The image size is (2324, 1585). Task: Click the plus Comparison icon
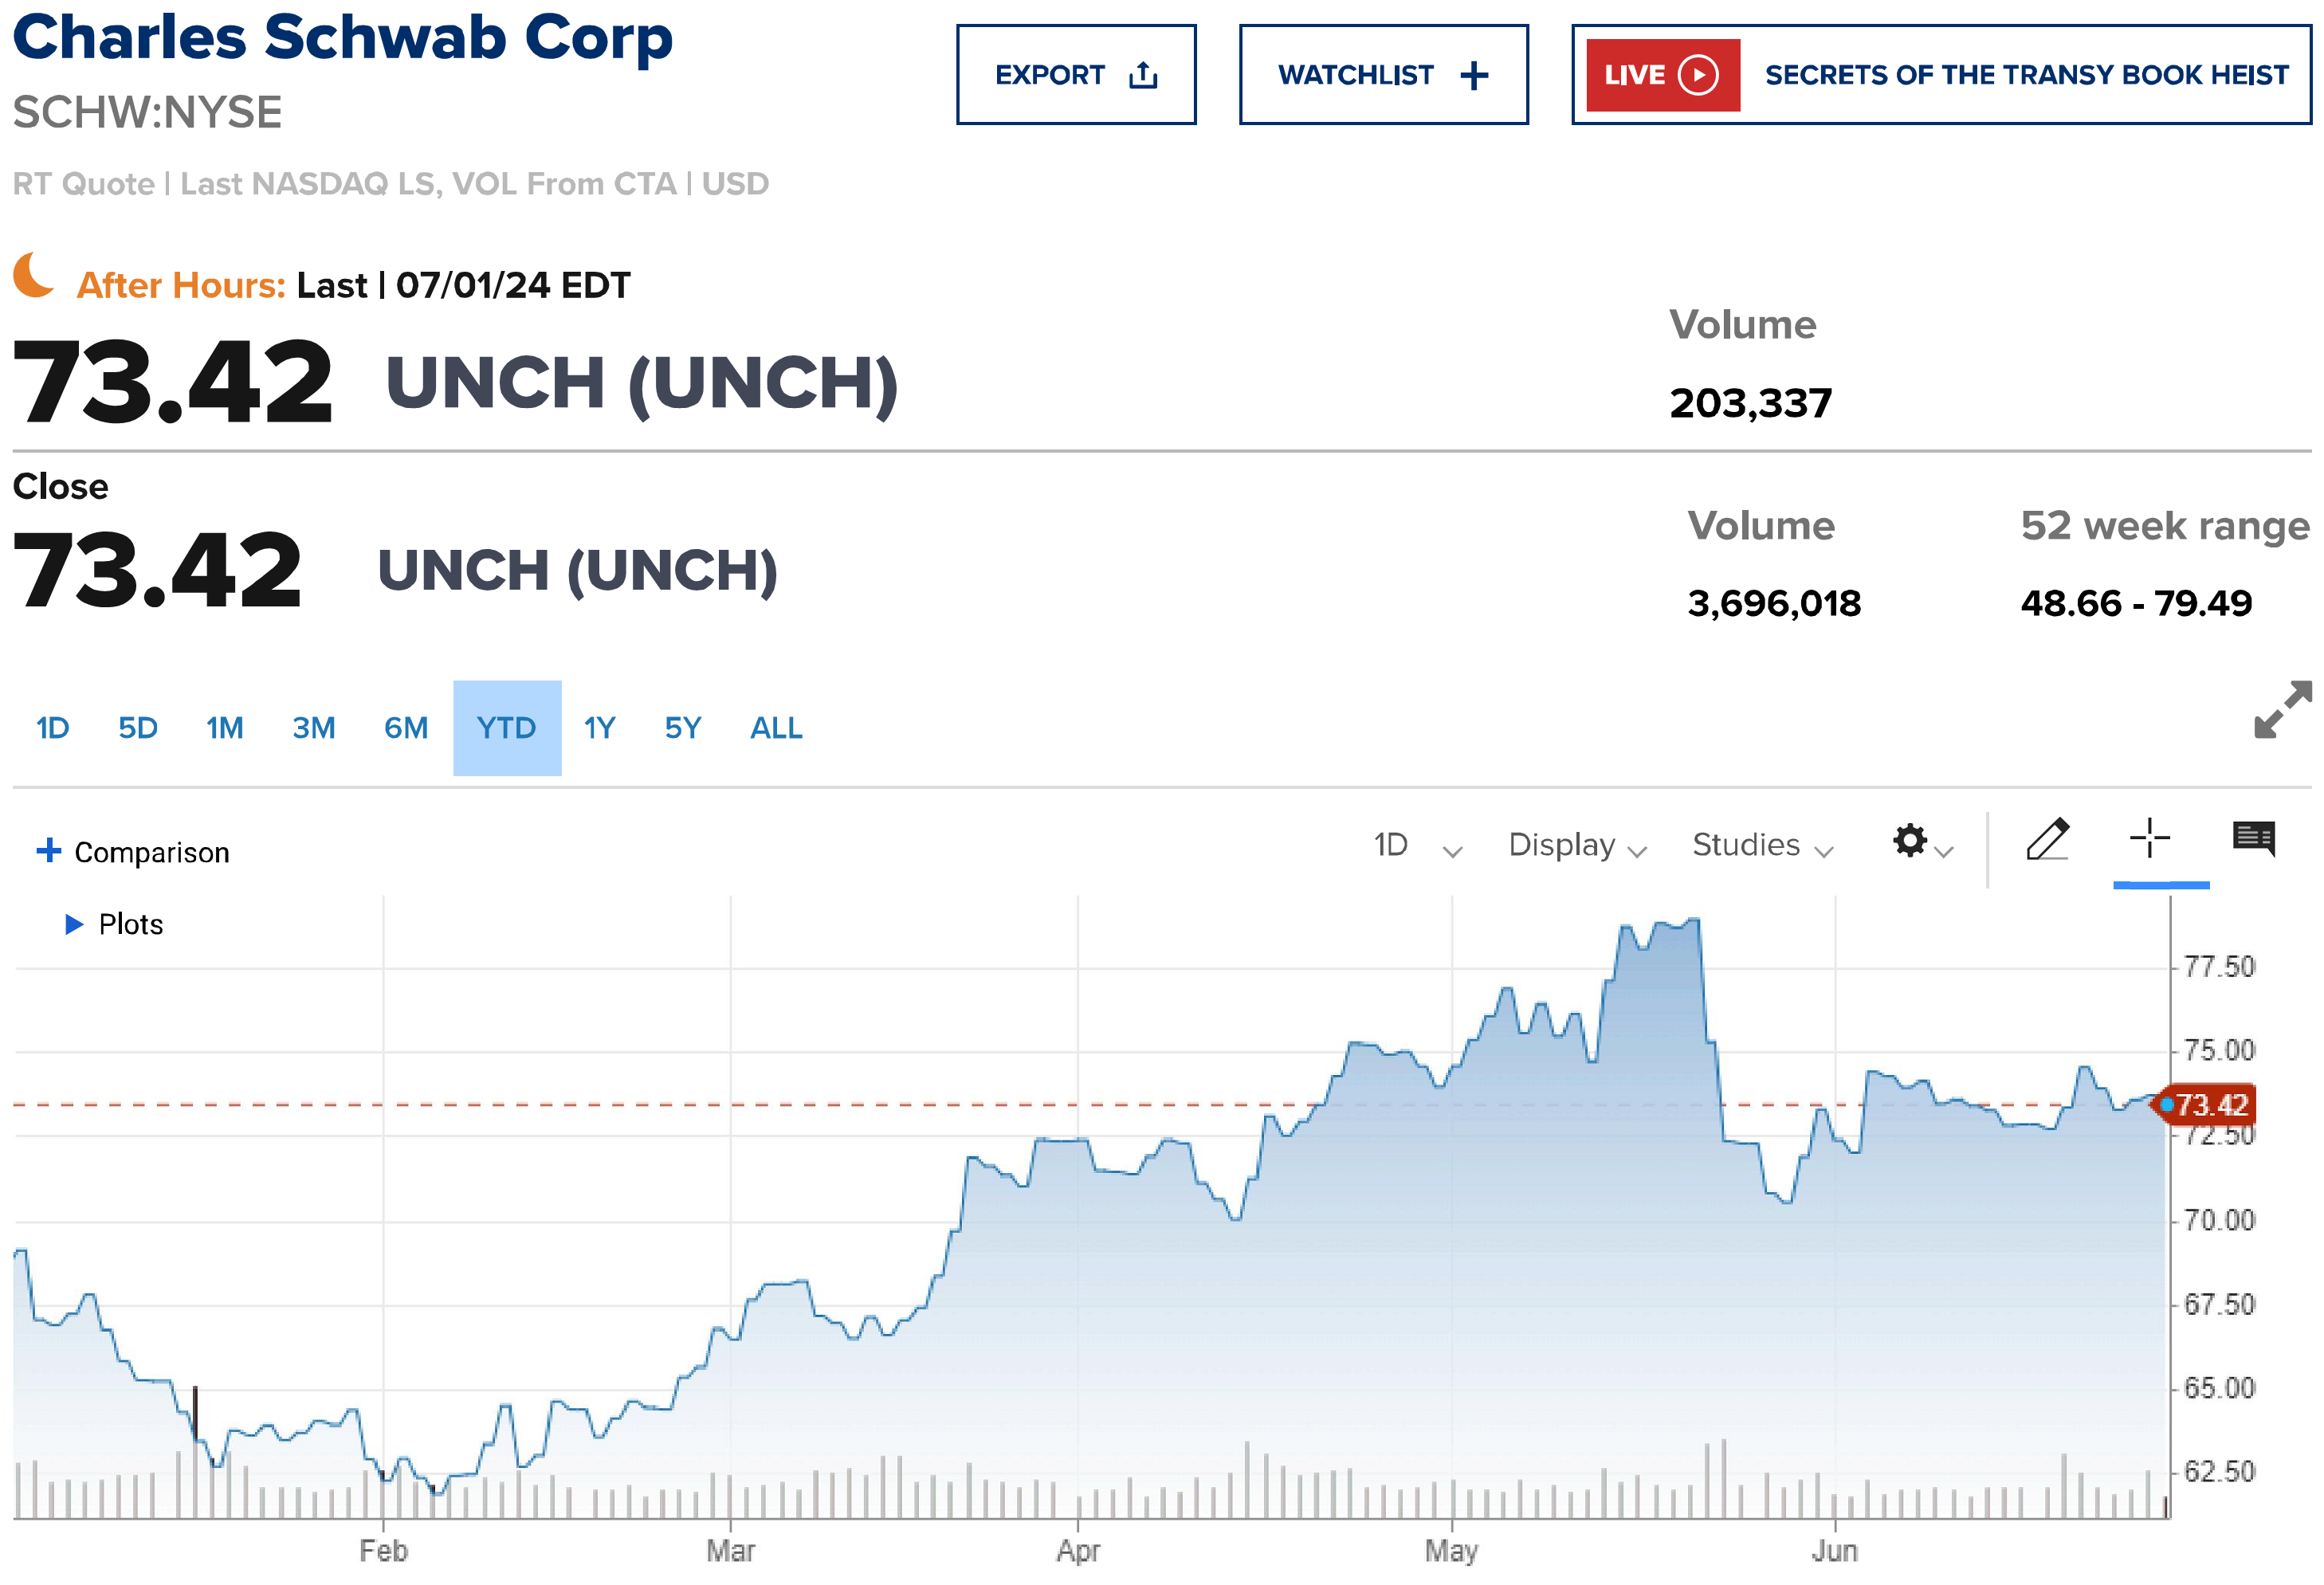click(x=48, y=850)
